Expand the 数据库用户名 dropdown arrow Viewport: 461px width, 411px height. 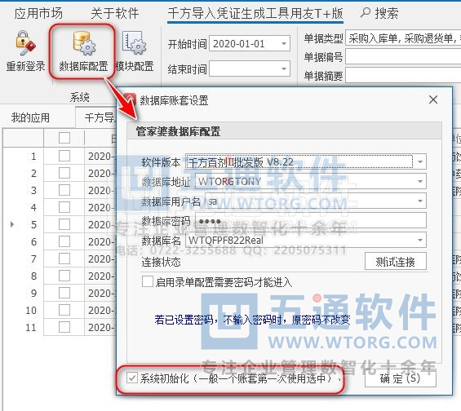click(x=420, y=201)
